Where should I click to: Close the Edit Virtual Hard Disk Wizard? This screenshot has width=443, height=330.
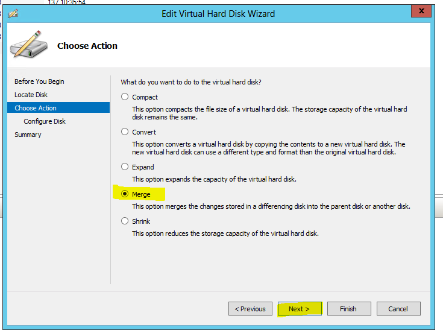(420, 12)
